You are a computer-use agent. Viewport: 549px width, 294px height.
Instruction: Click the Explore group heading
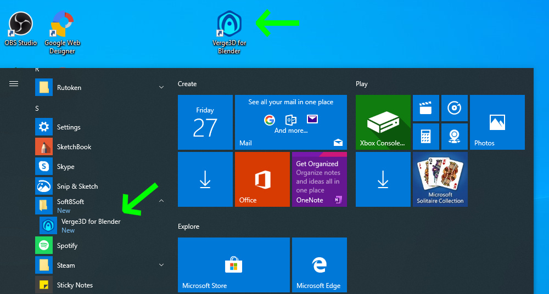(x=188, y=227)
